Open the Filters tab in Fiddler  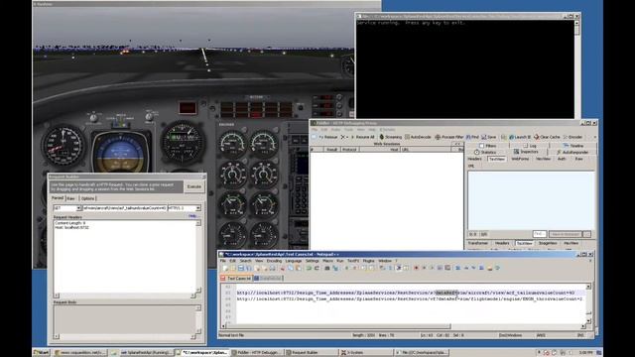[487, 146]
